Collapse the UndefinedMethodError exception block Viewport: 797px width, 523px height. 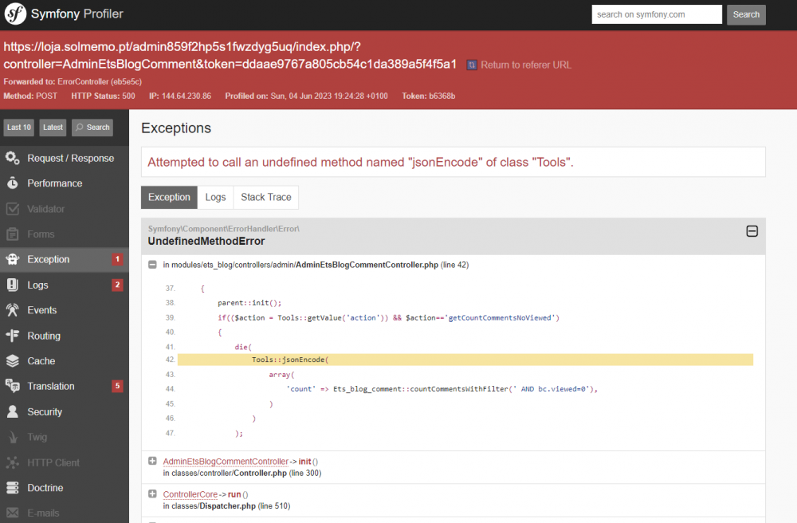pyautogui.click(x=751, y=231)
